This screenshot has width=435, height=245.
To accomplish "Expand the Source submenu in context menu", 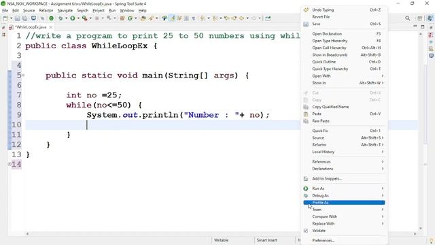I will pyautogui.click(x=344, y=137).
